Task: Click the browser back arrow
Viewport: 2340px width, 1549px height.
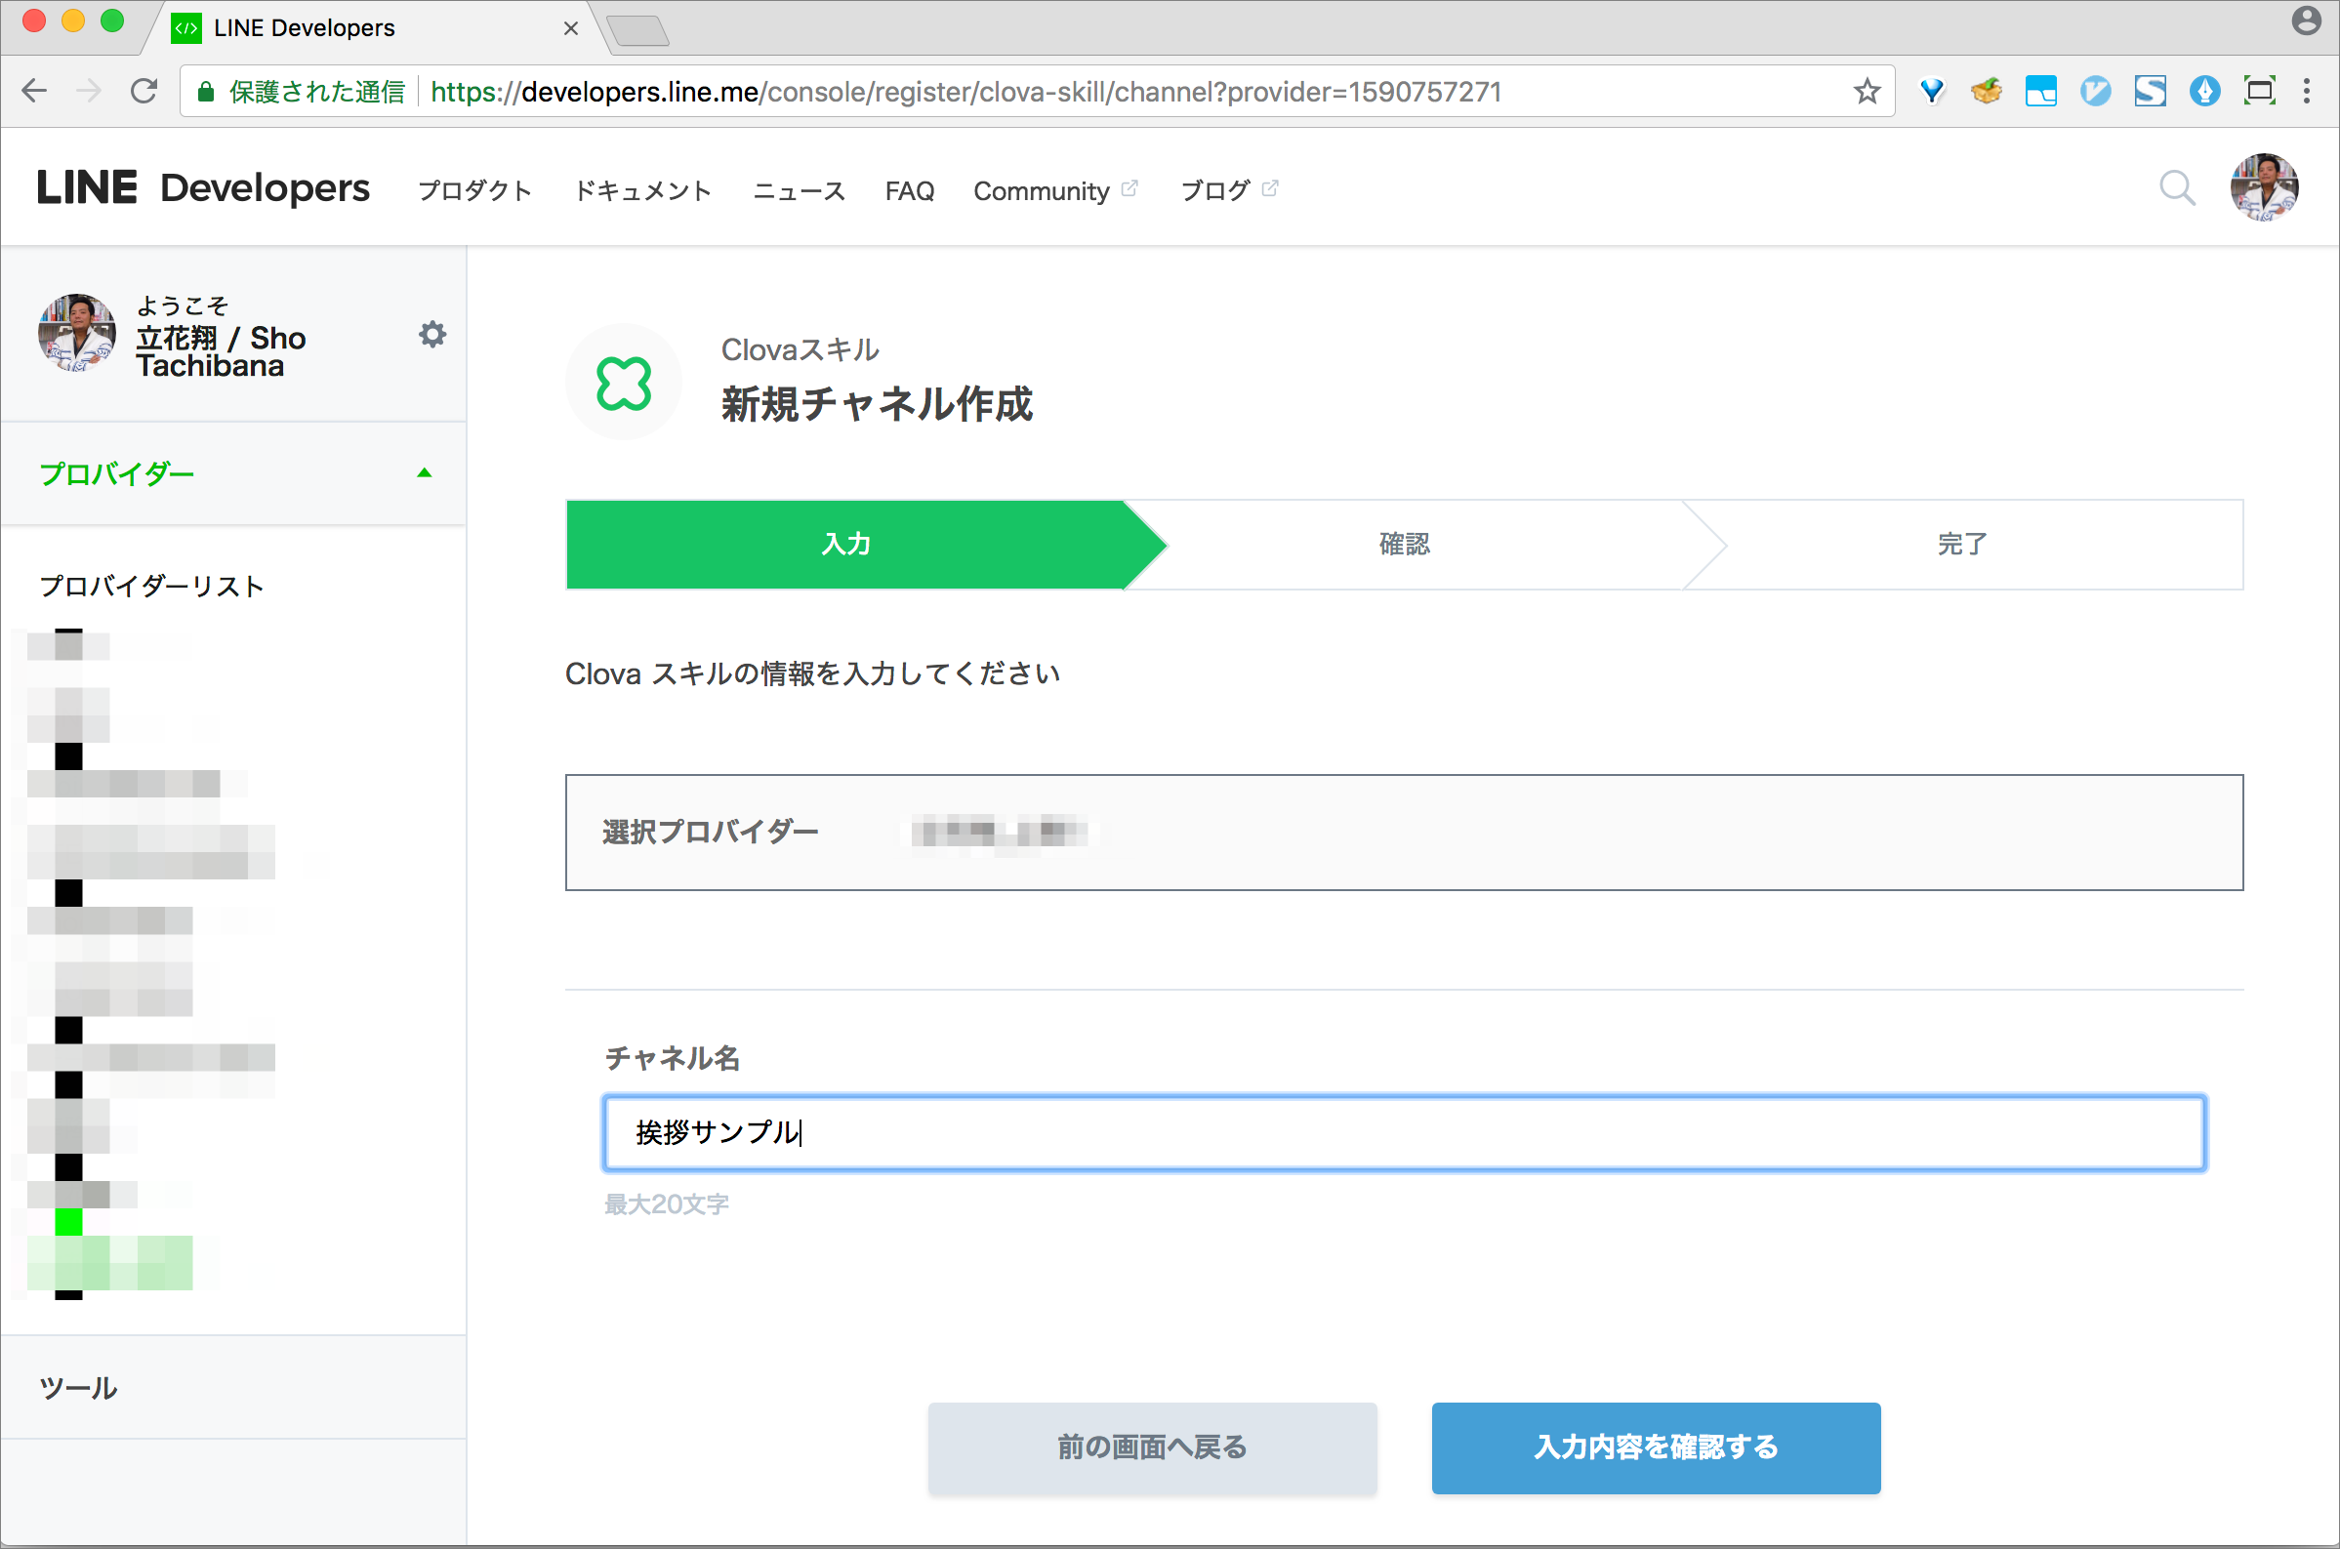Action: pyautogui.click(x=34, y=92)
